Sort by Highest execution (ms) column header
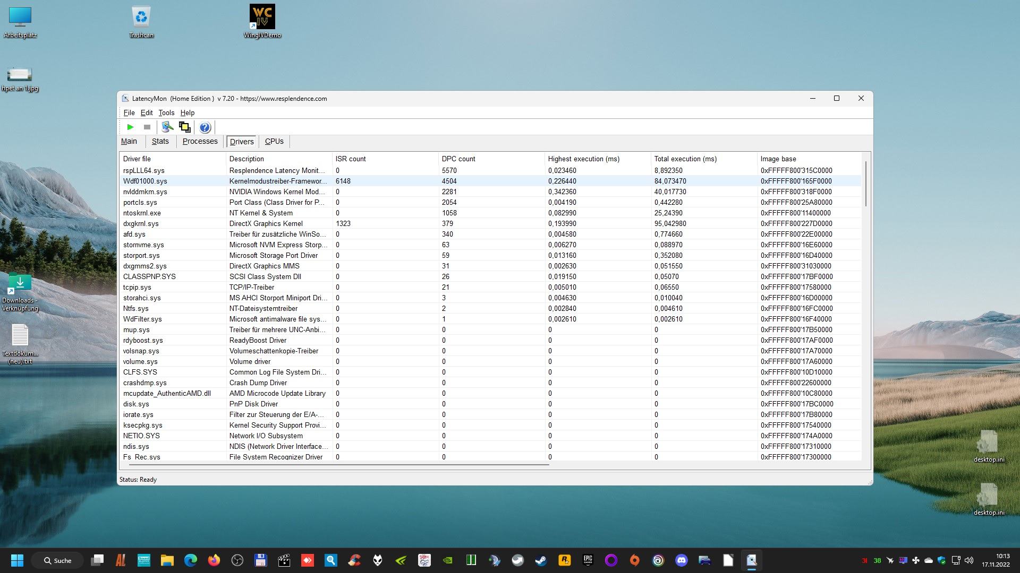The image size is (1020, 573). 598,159
